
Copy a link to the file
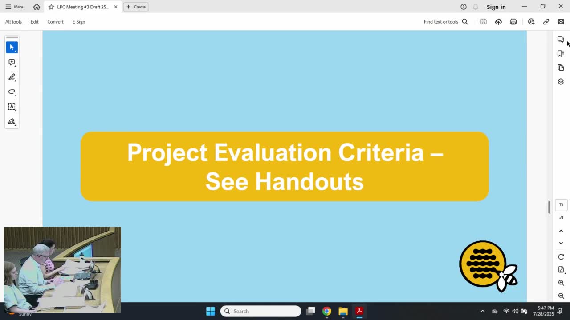click(x=546, y=21)
